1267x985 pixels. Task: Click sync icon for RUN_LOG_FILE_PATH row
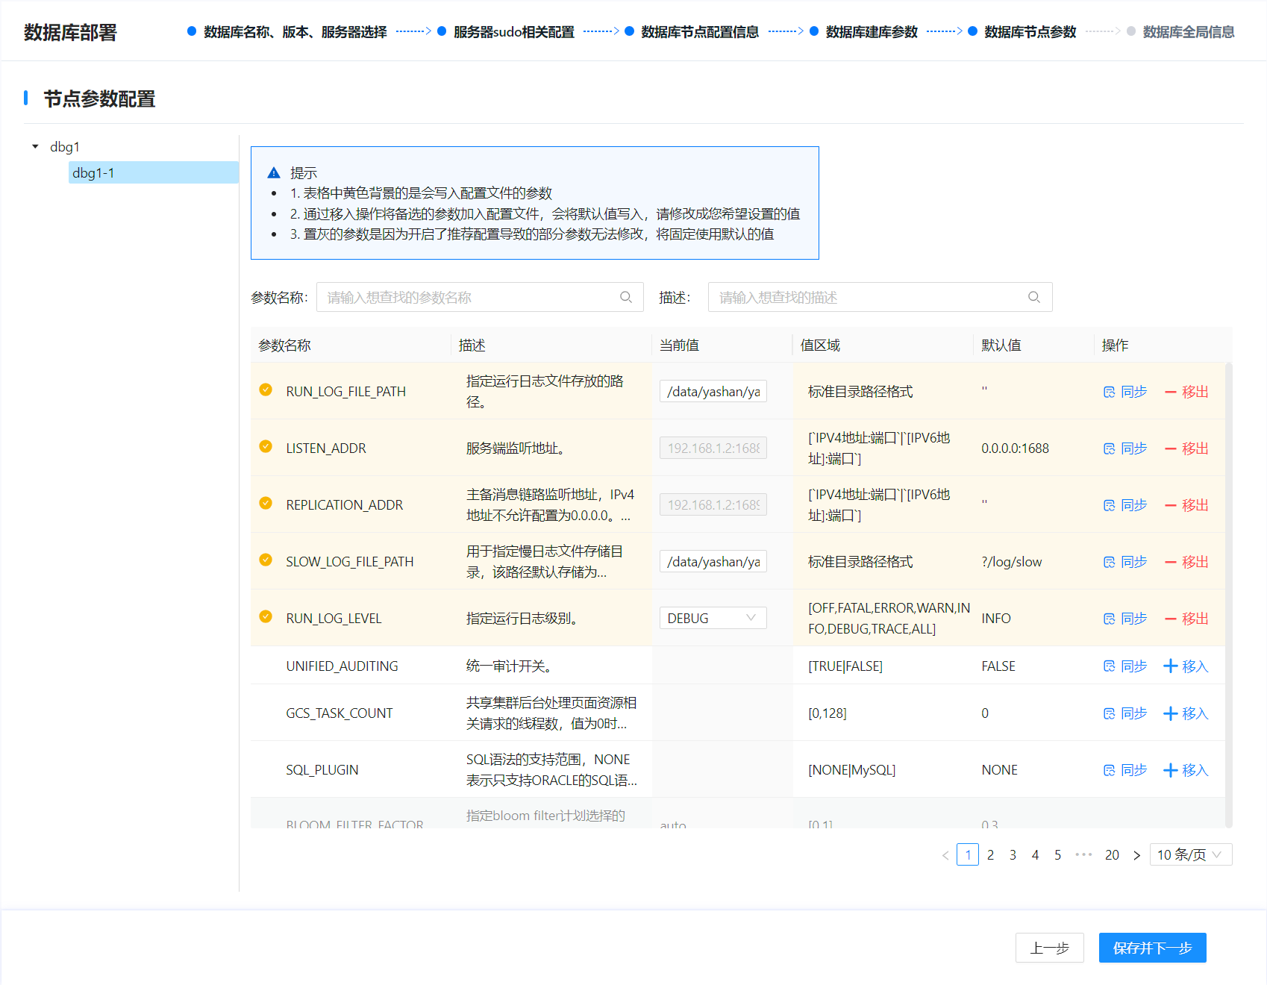pos(1109,392)
